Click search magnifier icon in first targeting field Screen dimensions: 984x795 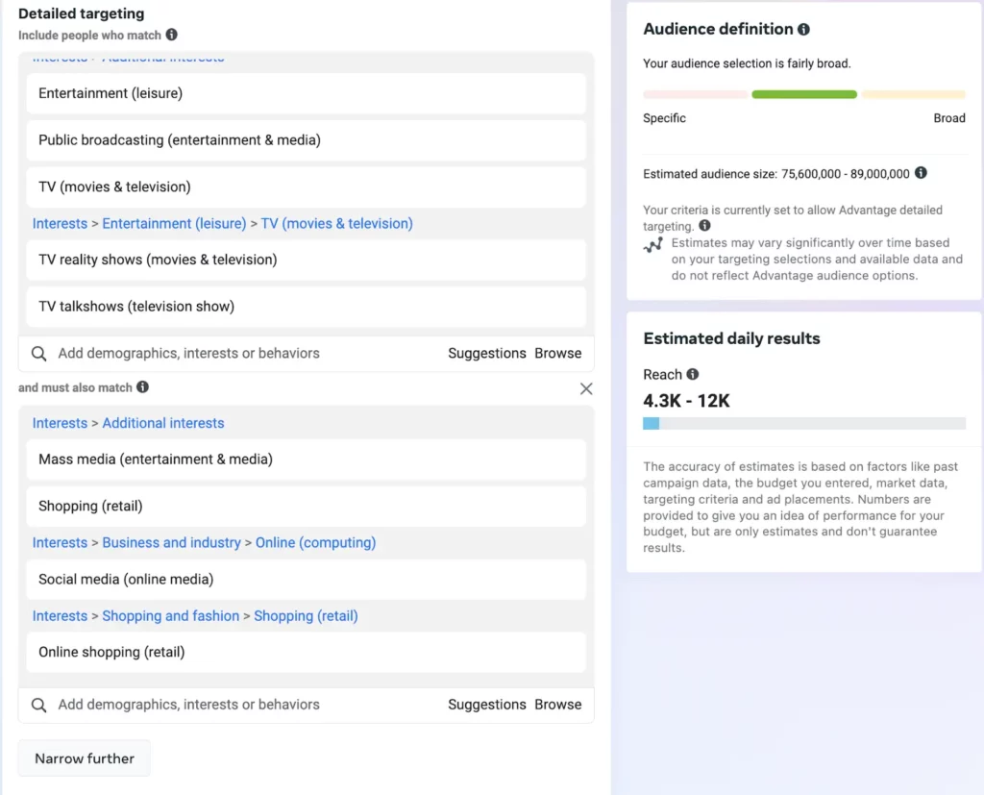click(x=38, y=354)
